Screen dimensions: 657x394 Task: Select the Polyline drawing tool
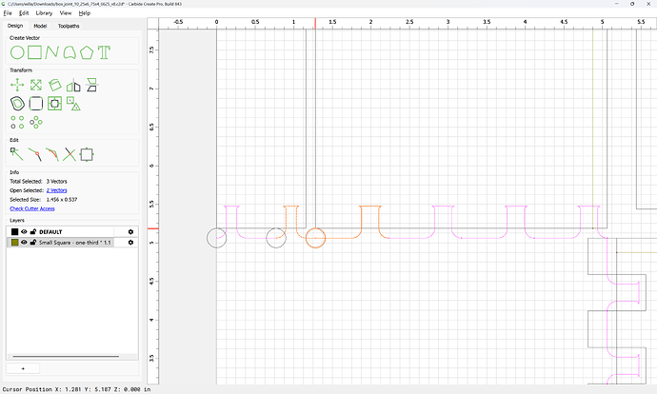pyautogui.click(x=52, y=52)
